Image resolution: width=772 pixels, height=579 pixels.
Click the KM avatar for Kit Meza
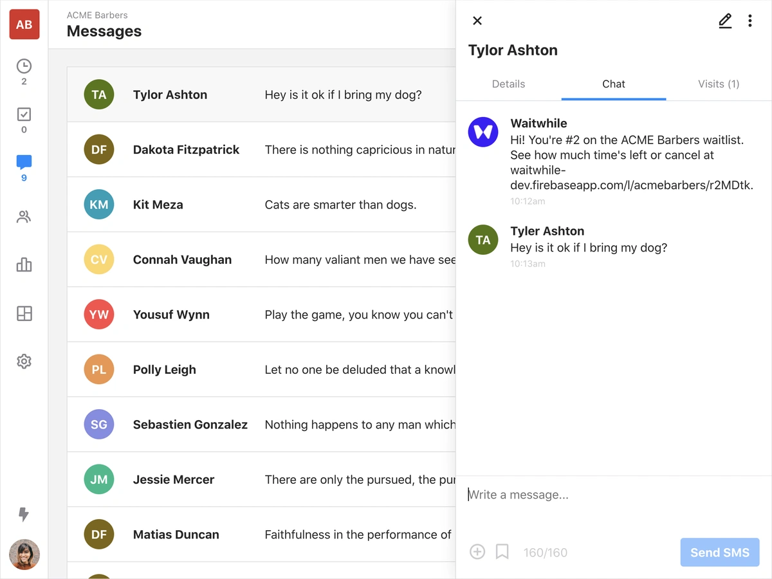99,205
